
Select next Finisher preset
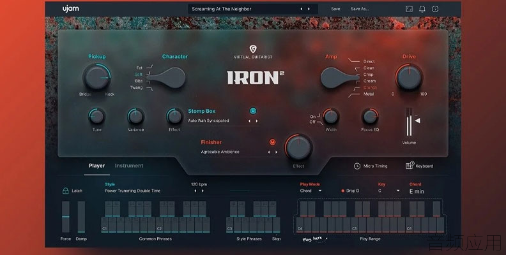[276, 152]
